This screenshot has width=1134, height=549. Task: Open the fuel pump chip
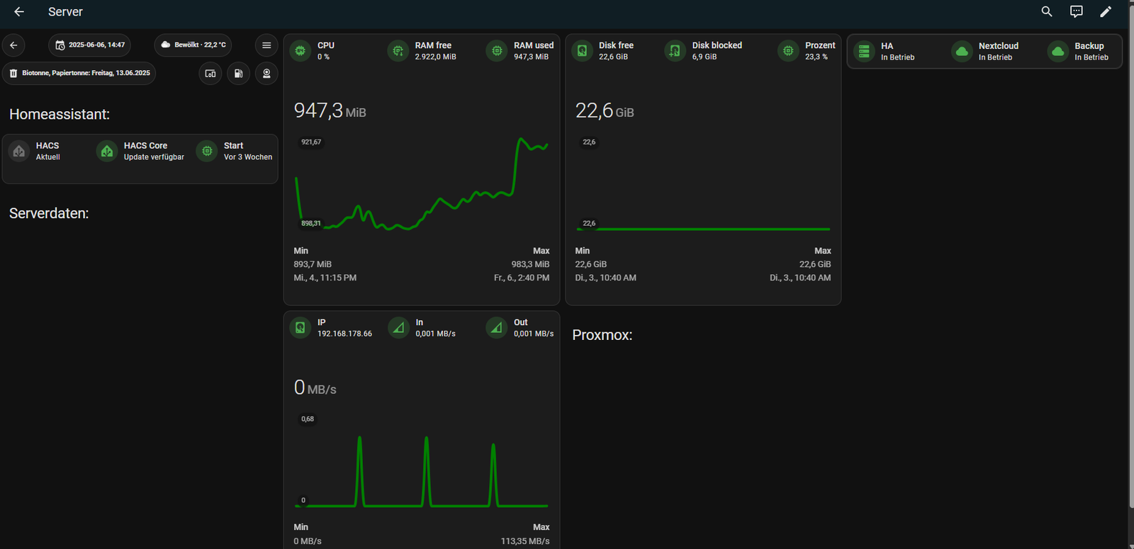point(238,74)
